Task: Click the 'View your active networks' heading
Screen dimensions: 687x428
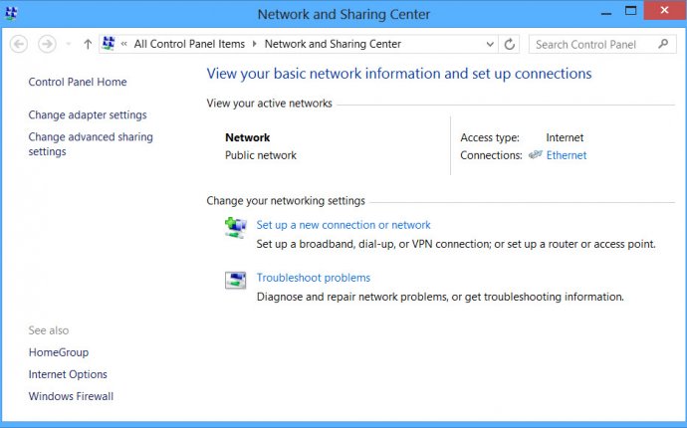Action: 270,104
